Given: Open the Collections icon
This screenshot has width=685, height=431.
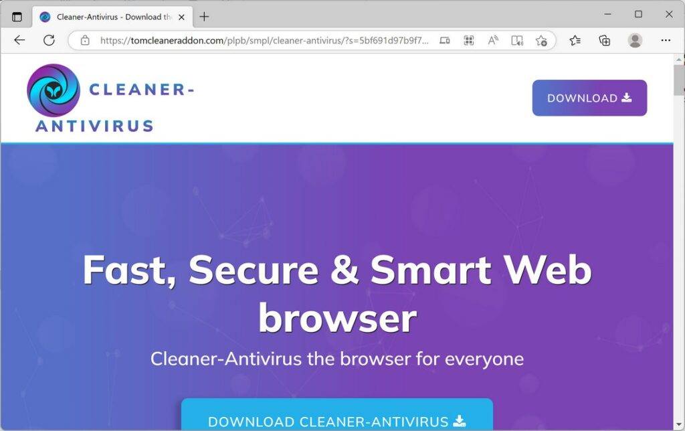Looking at the screenshot, I should (605, 41).
